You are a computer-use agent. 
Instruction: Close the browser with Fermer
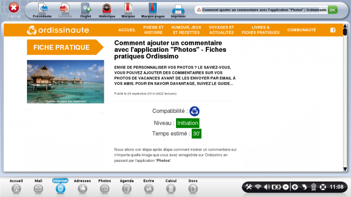(14, 10)
